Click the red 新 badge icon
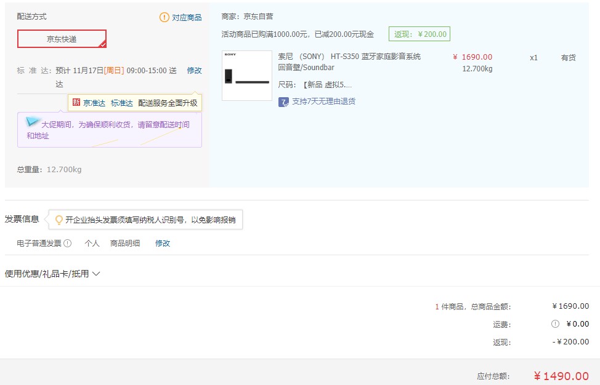 [x=76, y=102]
